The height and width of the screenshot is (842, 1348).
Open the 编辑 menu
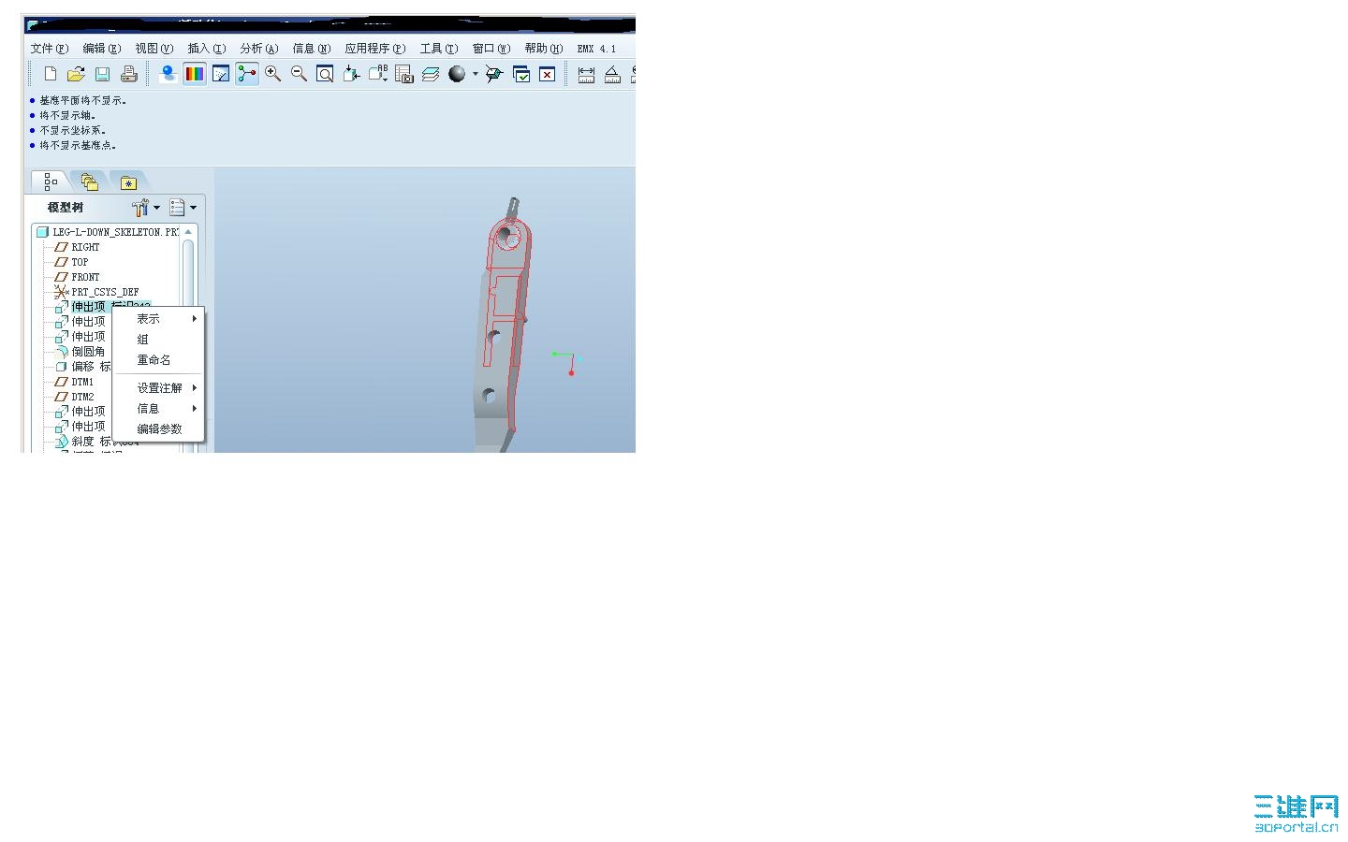point(102,49)
